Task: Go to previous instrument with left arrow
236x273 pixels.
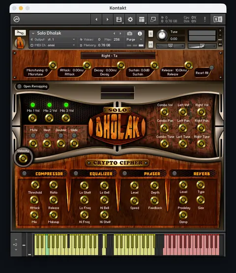Action: point(96,20)
